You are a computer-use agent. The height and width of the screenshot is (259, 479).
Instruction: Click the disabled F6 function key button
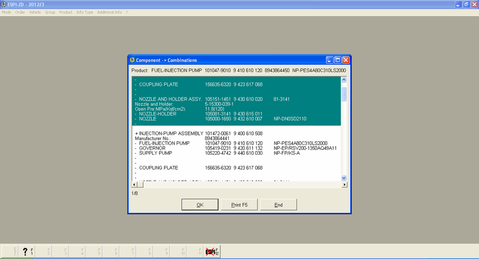point(111,252)
